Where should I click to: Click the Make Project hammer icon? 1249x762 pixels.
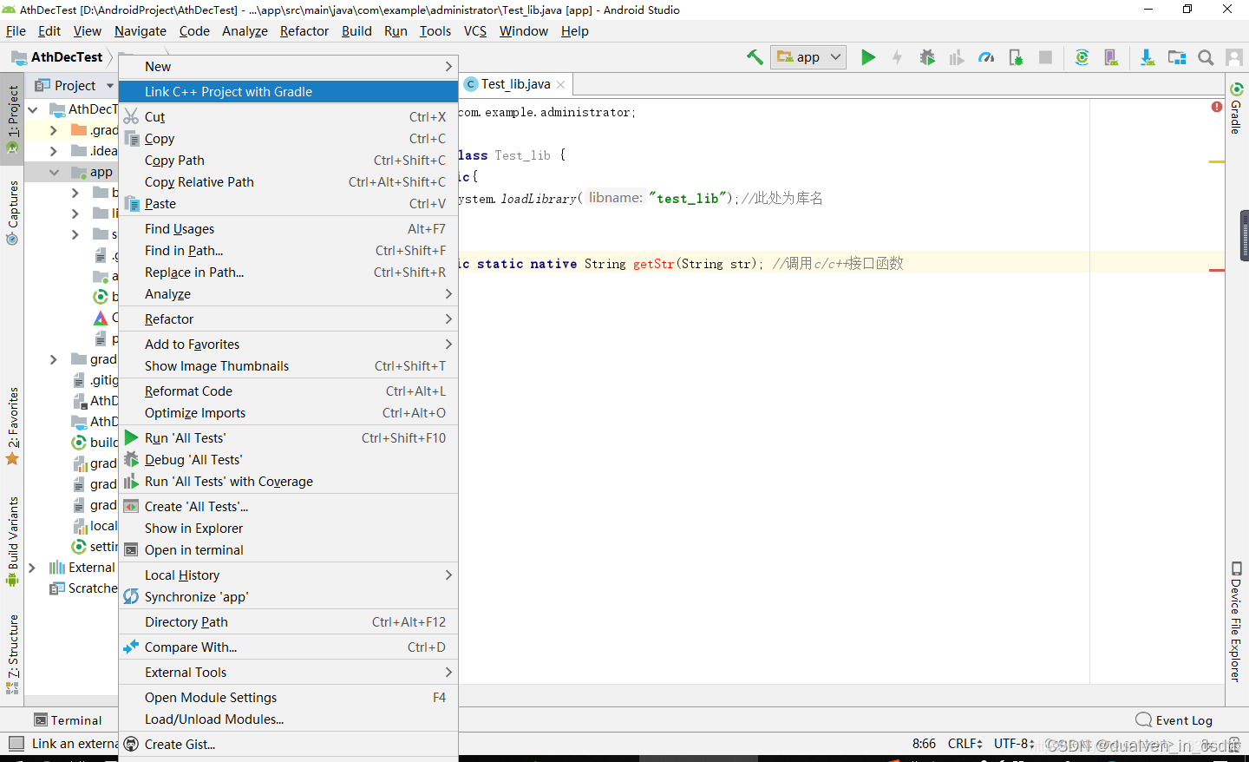coord(755,57)
